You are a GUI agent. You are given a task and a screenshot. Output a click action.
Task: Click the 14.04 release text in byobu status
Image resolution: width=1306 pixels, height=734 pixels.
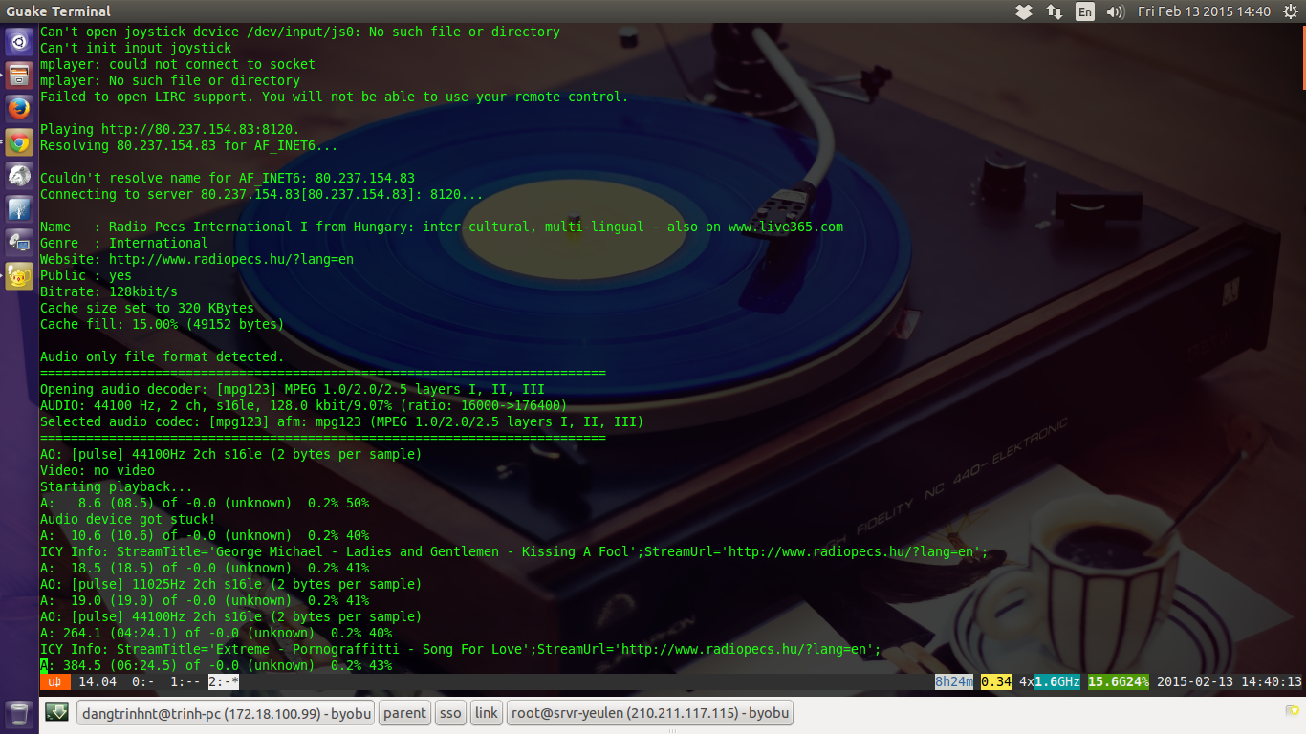[98, 681]
